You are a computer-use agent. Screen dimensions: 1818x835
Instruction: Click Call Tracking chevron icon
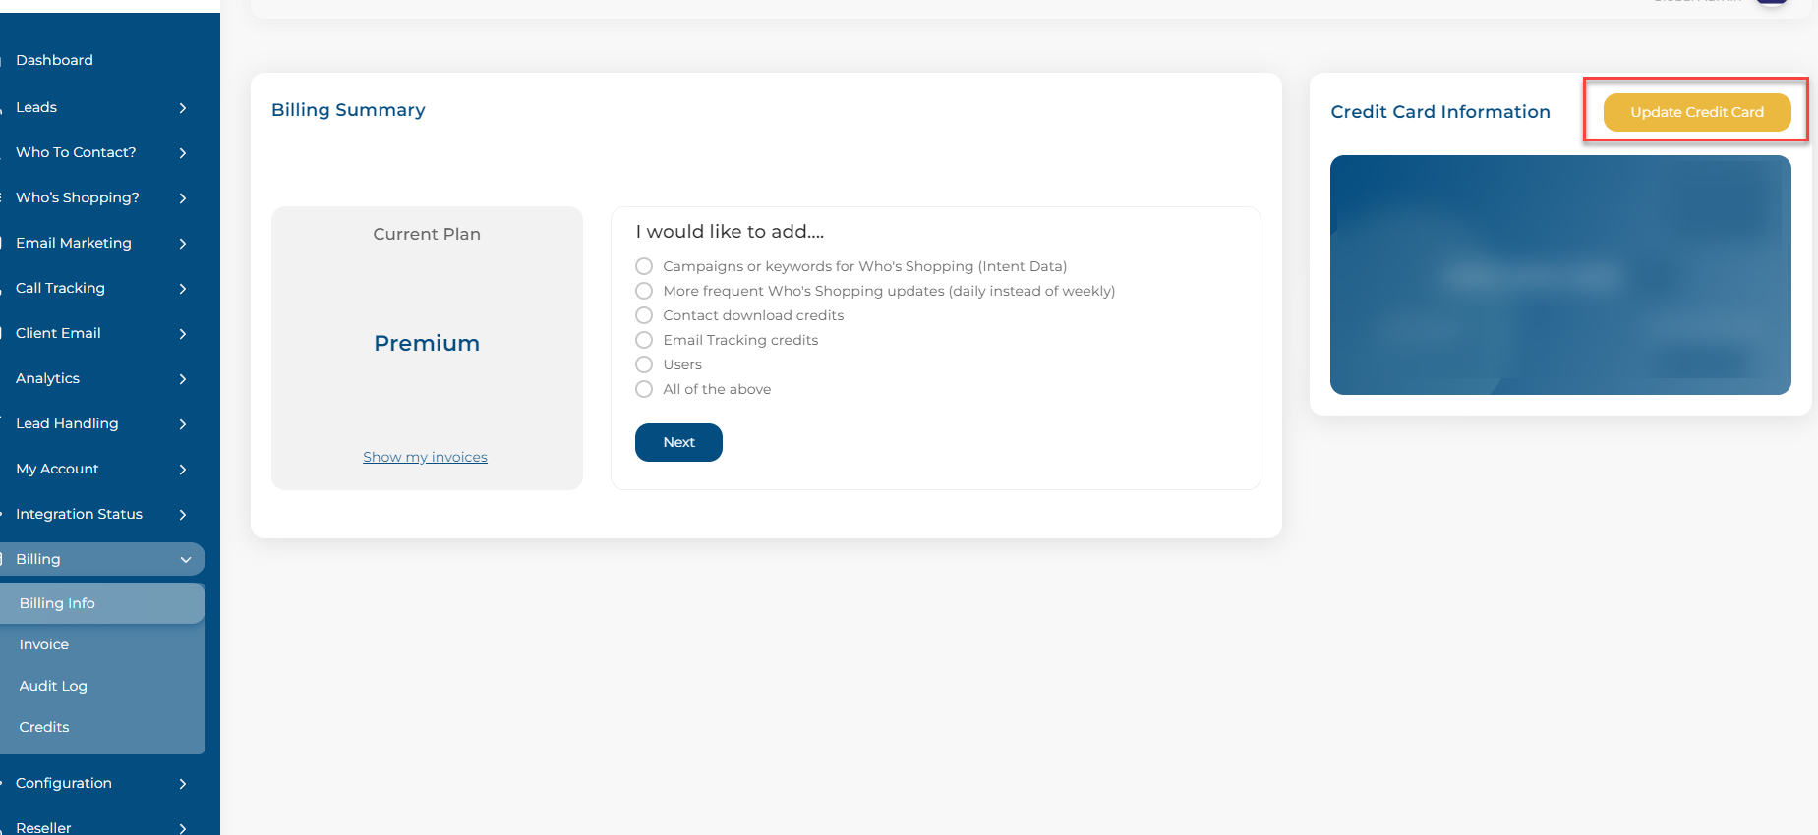183,289
